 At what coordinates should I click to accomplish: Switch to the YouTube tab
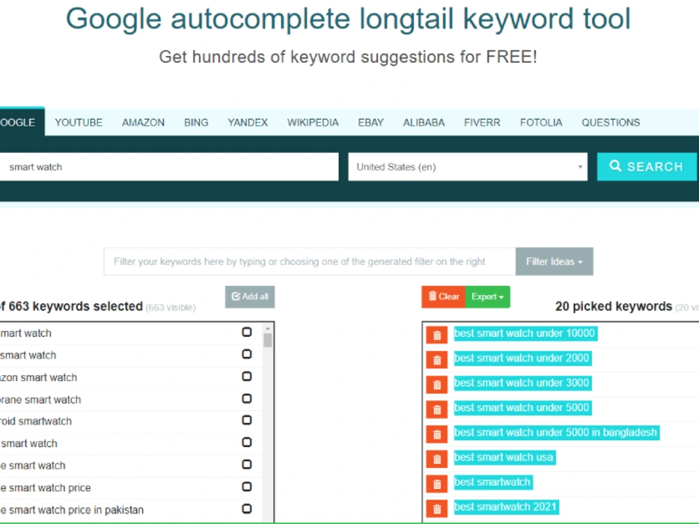(x=78, y=122)
